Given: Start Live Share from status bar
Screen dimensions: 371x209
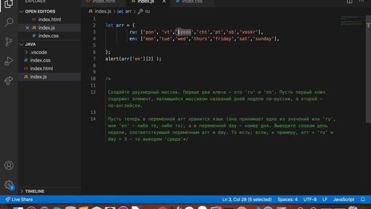Looking at the screenshot, I should pyautogui.click(x=19, y=200).
